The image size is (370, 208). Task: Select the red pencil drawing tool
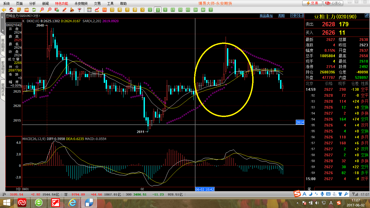point(64,10)
